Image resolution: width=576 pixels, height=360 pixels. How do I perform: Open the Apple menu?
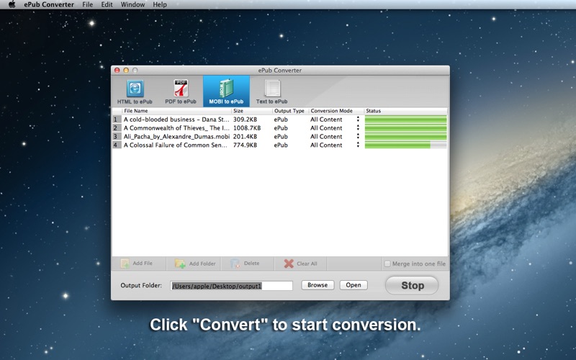pos(12,4)
